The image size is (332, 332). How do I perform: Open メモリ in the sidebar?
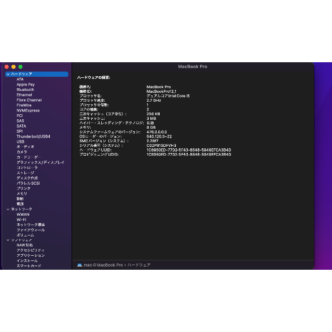[x=22, y=193]
